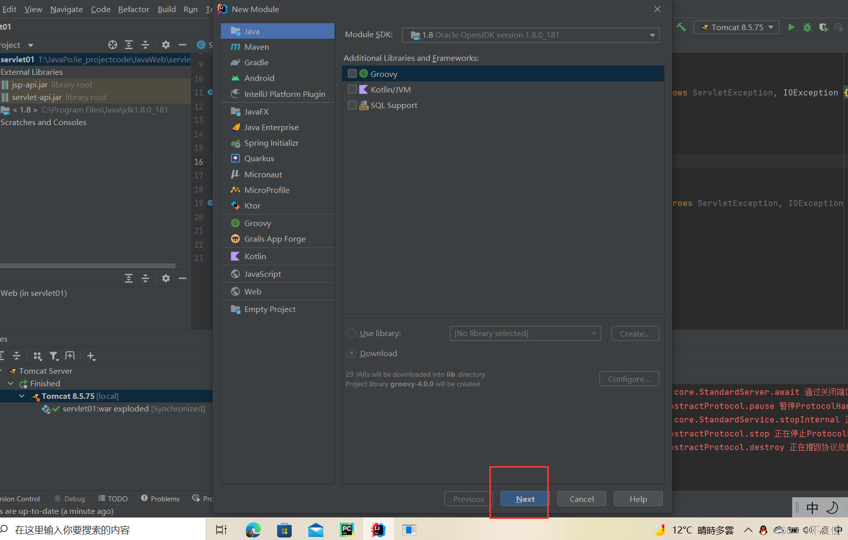This screenshot has height=540, width=848.
Task: Switch to Debug tool window tab
Action: [70, 498]
